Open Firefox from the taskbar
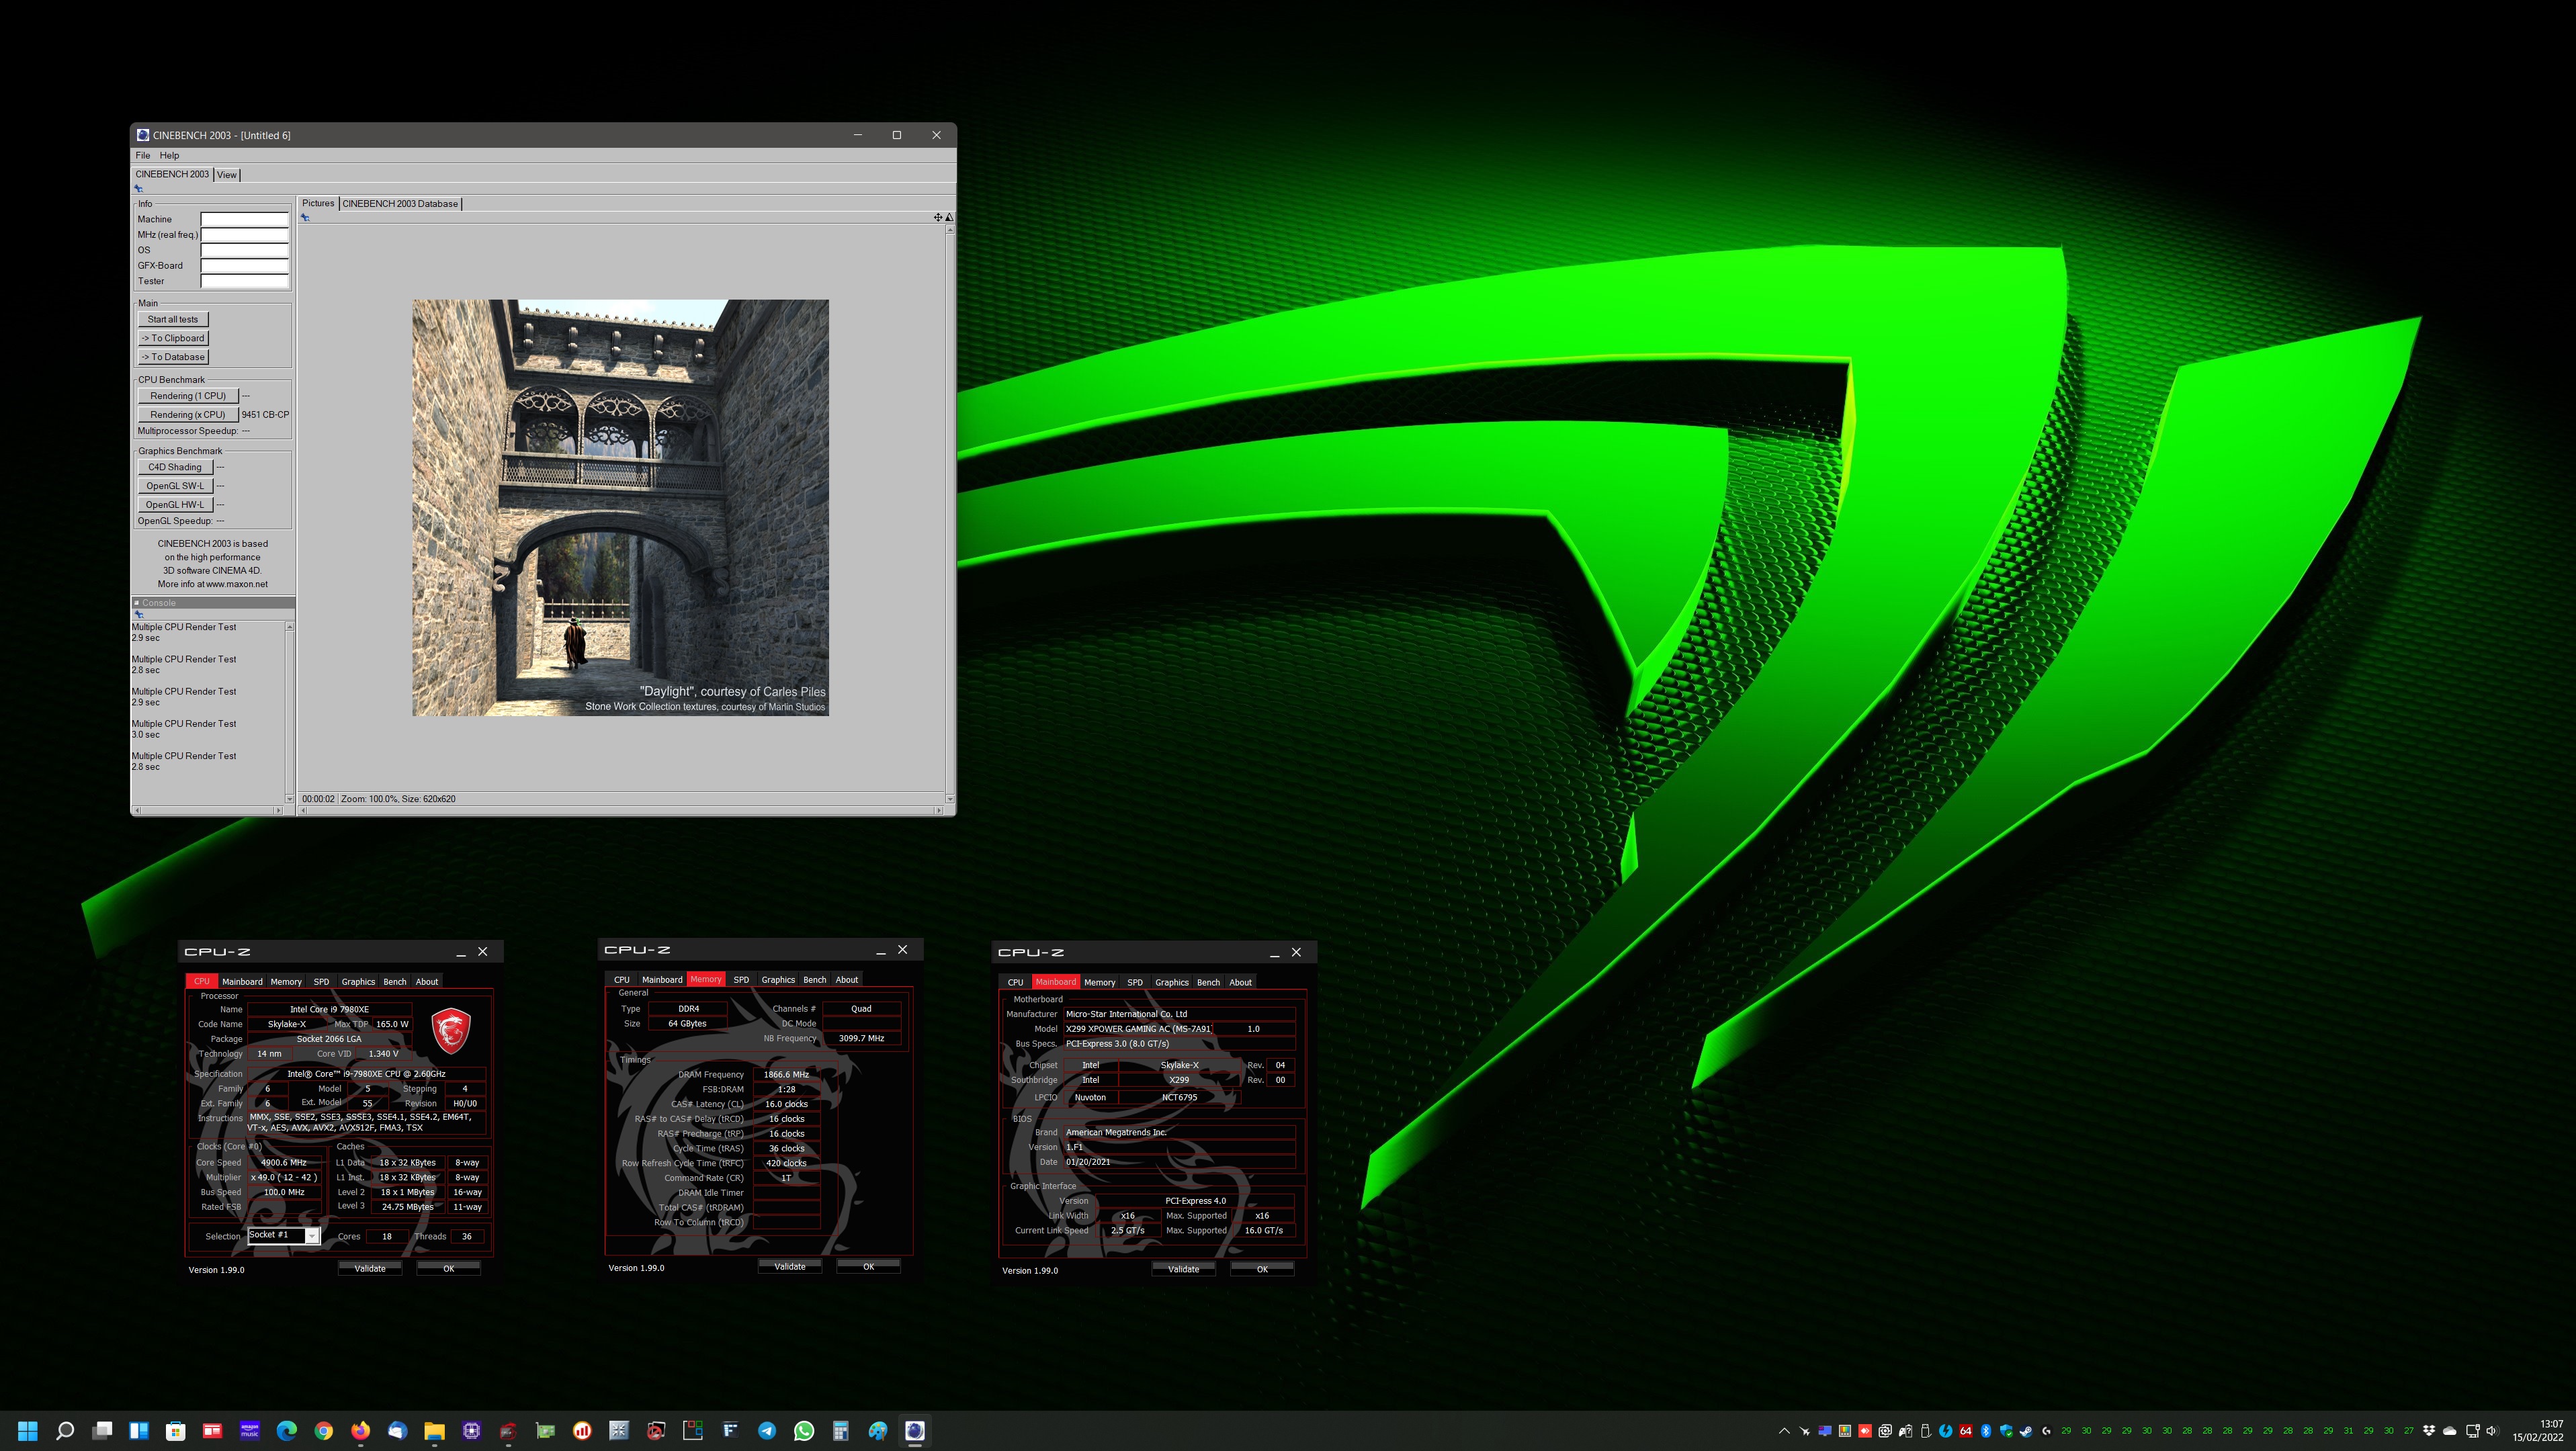Screen dimensions: 2576x1451 point(360,1430)
